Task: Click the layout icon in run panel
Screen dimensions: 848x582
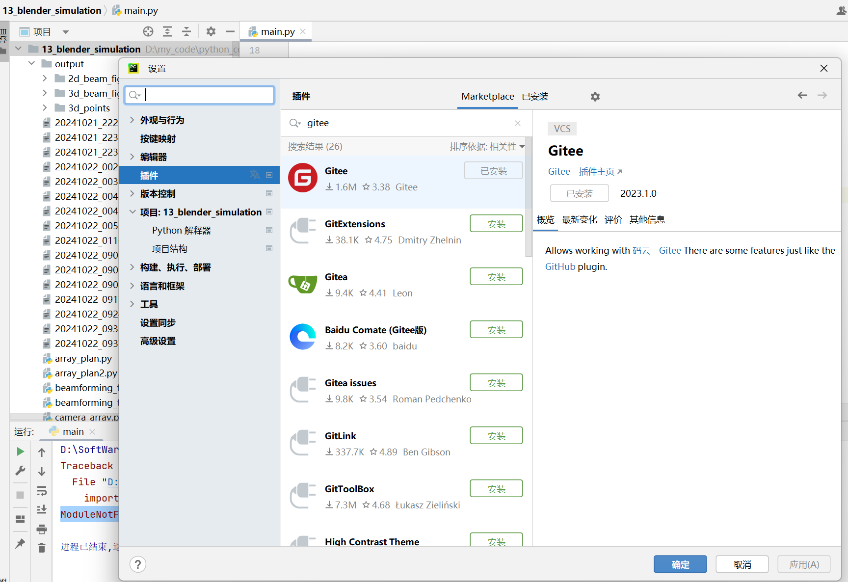Action: point(20,519)
